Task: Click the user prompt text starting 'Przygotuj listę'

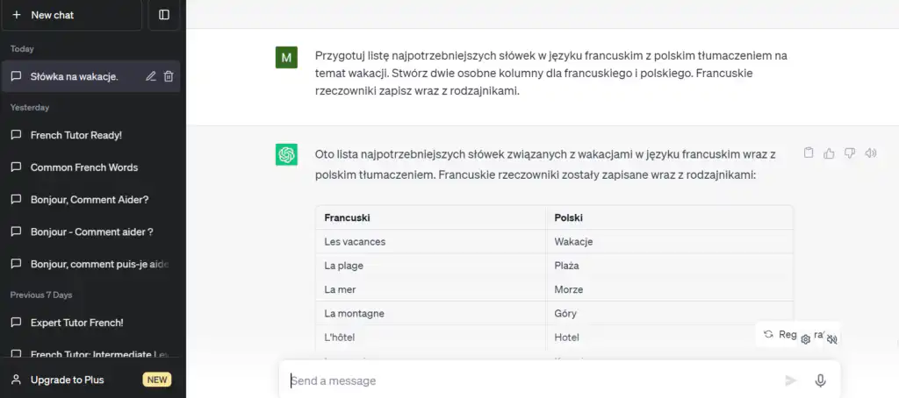Action: point(551,74)
